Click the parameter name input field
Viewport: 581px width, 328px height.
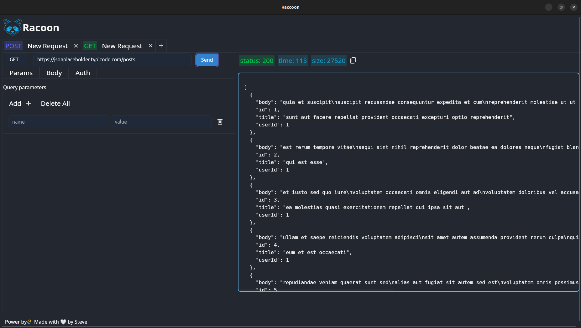[58, 122]
